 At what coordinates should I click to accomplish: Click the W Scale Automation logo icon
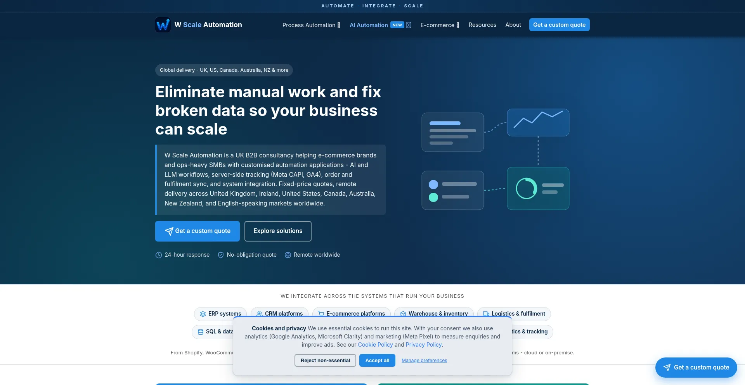tap(163, 25)
